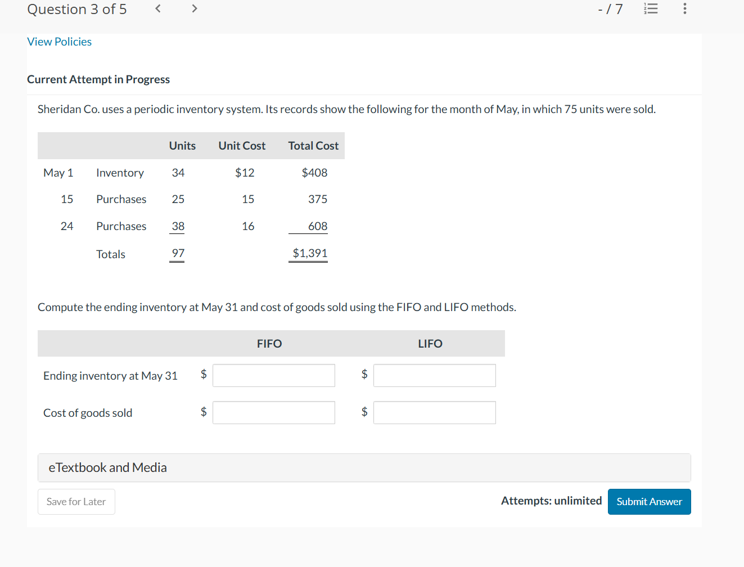Select the total units value 97
The width and height of the screenshot is (744, 567).
(178, 253)
